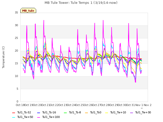The image size is (163, 122).
Task: Select the Tul1_Tw+100 legend label
Action: coord(51,117)
